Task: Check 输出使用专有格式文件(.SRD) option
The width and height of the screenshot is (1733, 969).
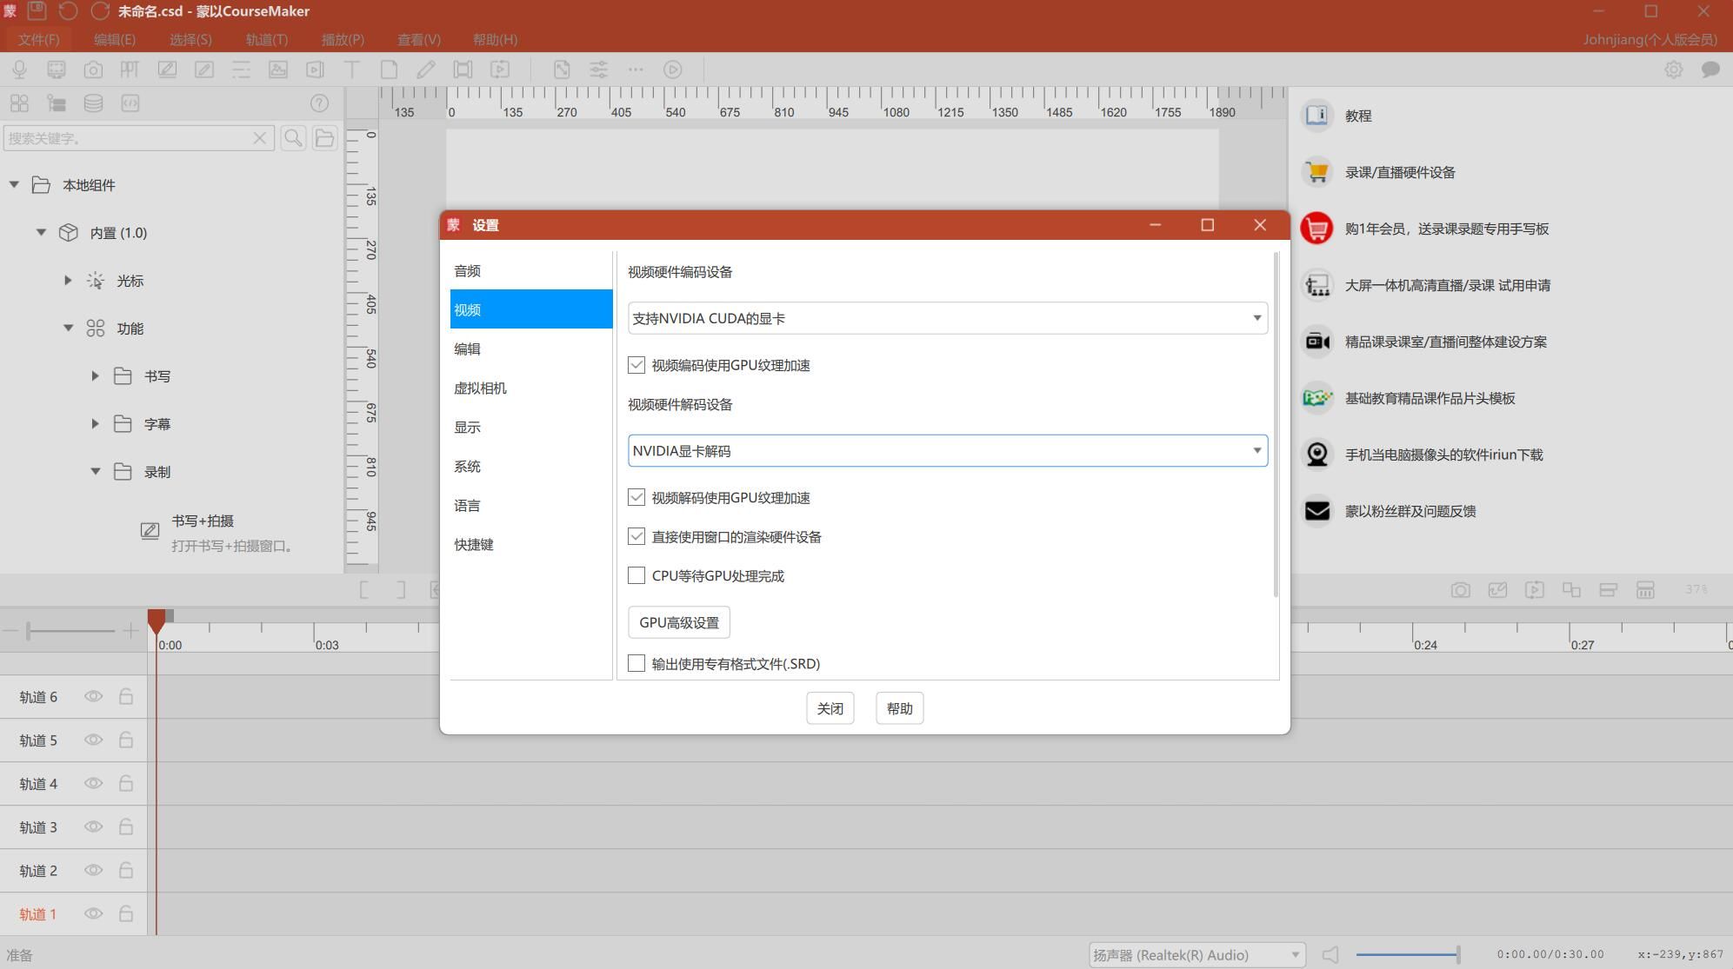Action: (x=637, y=664)
